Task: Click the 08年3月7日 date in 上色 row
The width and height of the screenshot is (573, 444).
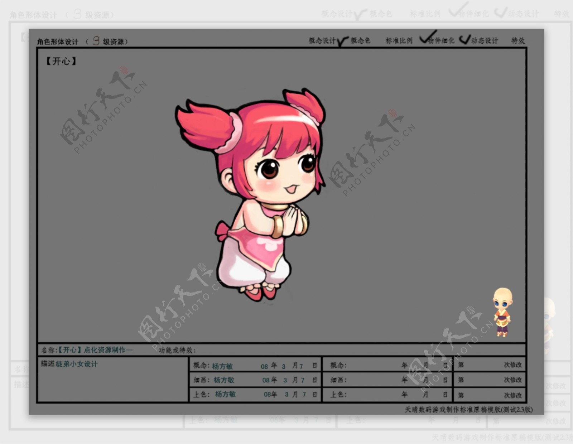Action: pos(290,394)
